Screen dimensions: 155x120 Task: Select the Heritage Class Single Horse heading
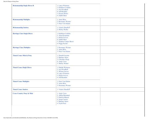pyautogui.click(x=23, y=34)
